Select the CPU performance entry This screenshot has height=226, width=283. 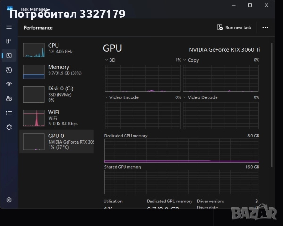57,50
